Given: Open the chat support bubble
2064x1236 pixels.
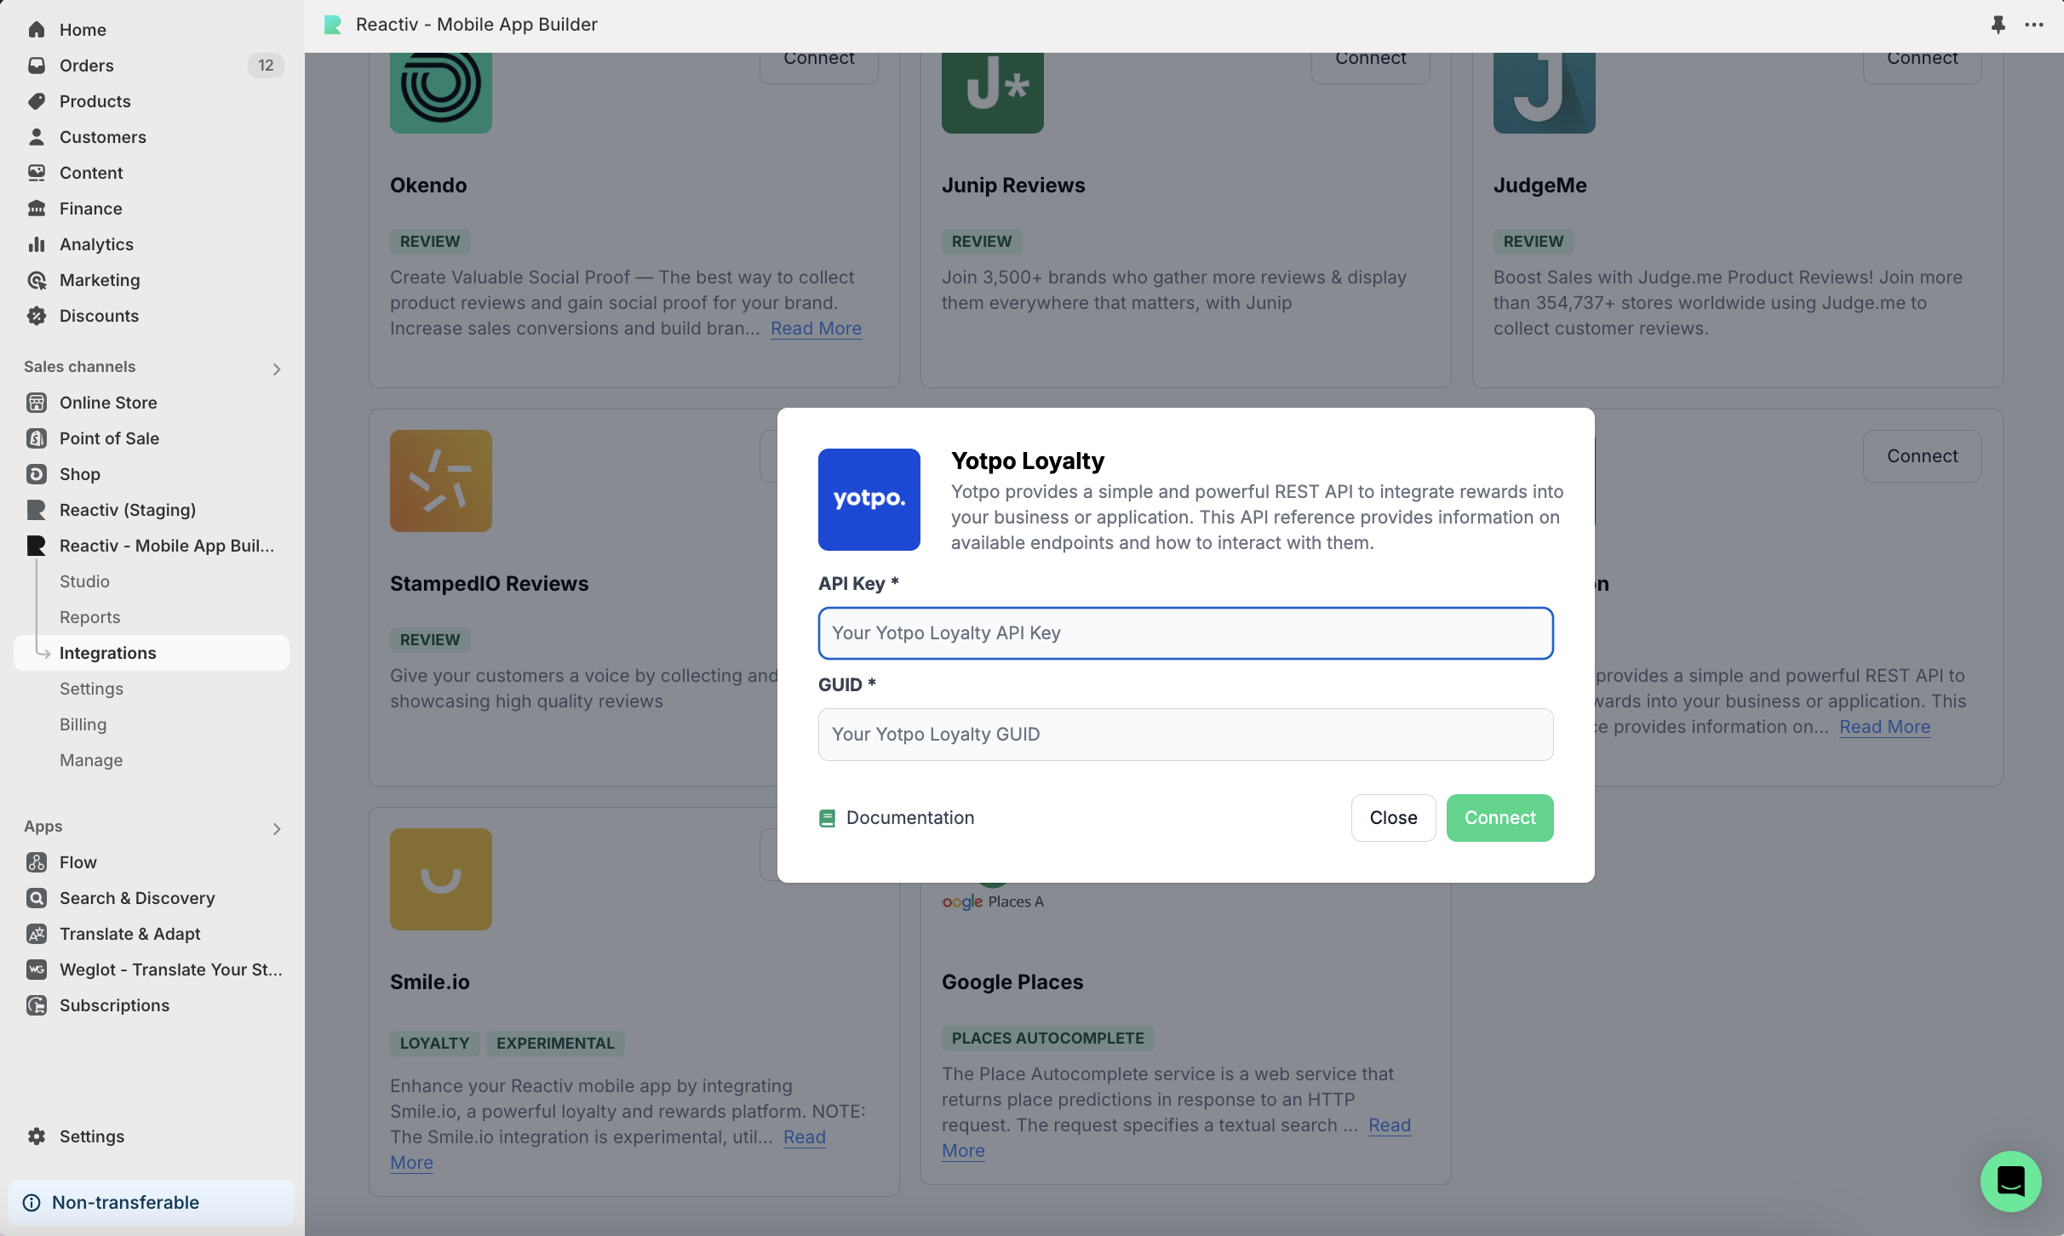Looking at the screenshot, I should click(2010, 1181).
